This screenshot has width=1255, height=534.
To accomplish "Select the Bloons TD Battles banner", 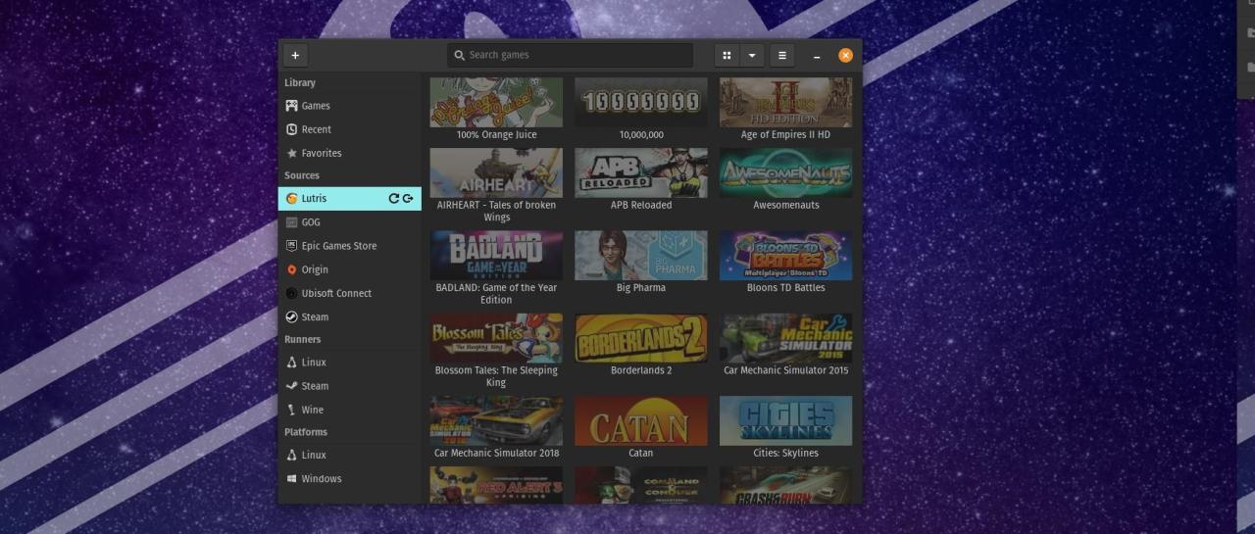I will (x=785, y=255).
